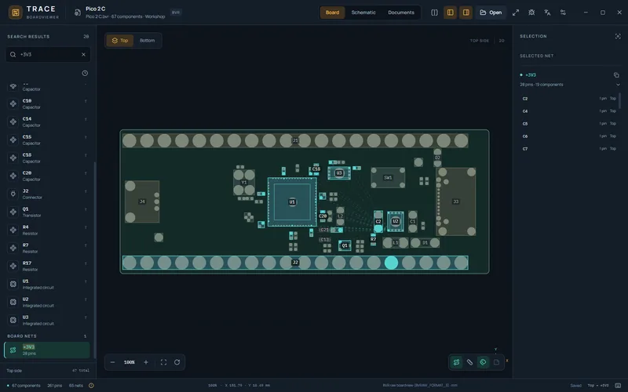Switch to the Board tab

[332, 13]
